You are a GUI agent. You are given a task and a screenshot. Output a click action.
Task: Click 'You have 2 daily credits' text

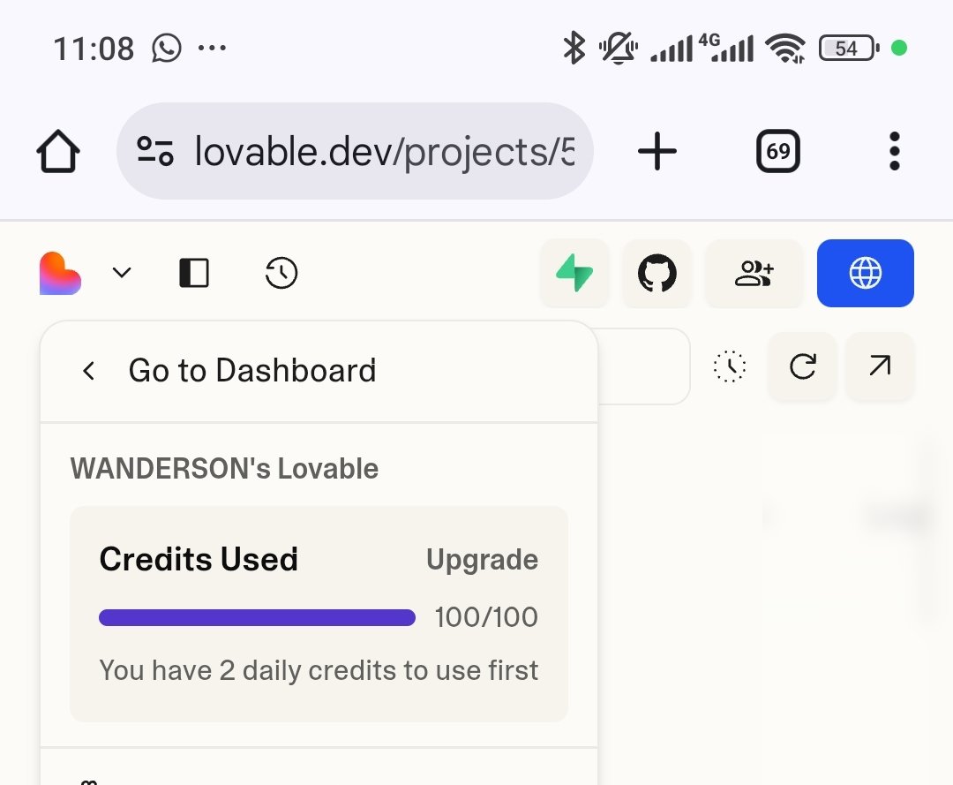319,671
